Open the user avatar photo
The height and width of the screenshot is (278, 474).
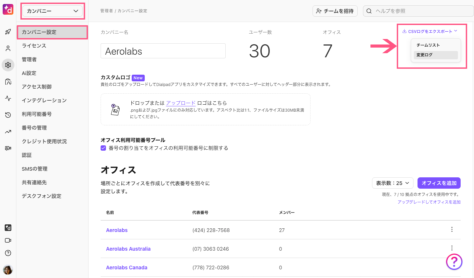pyautogui.click(x=8, y=269)
